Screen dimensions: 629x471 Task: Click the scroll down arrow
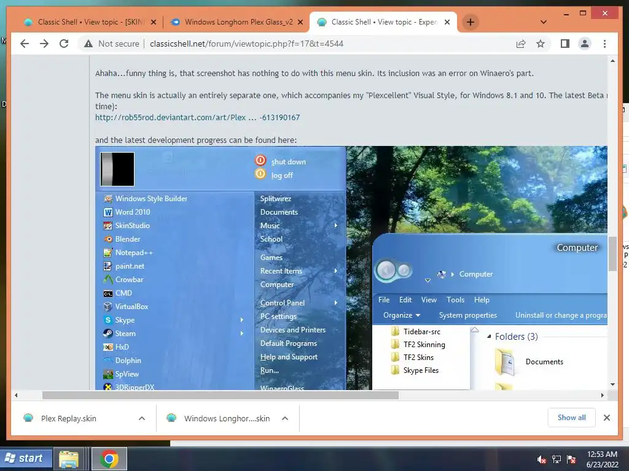(612, 385)
